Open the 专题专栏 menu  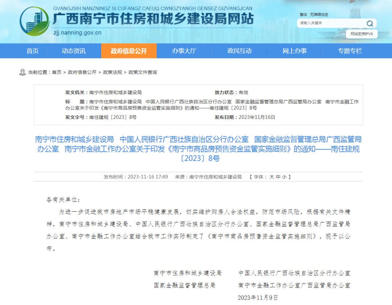pyautogui.click(x=350, y=51)
